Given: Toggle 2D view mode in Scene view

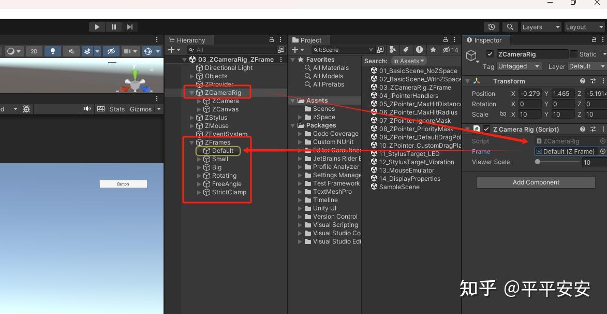Looking at the screenshot, I should pos(34,51).
